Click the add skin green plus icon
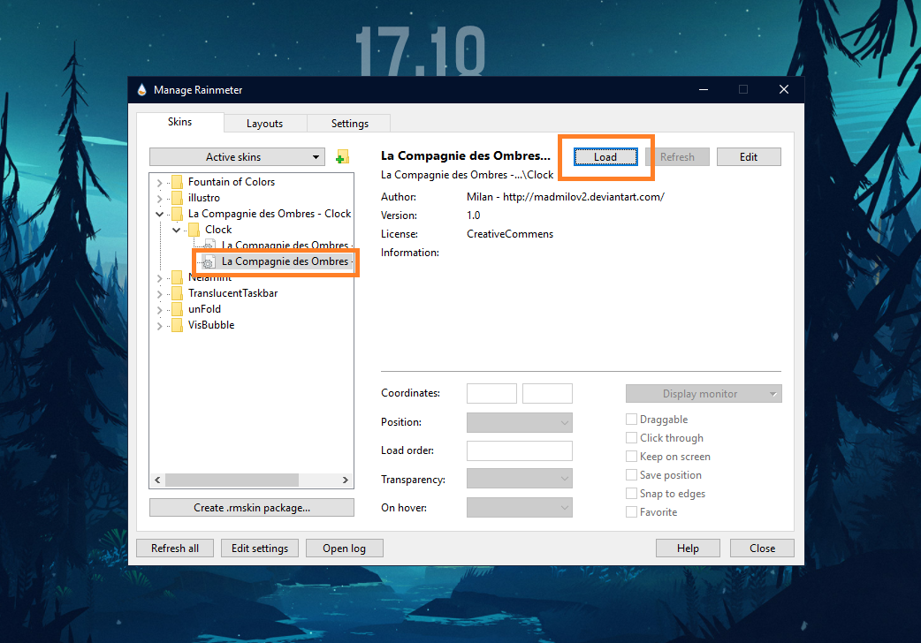The image size is (921, 643). 342,157
